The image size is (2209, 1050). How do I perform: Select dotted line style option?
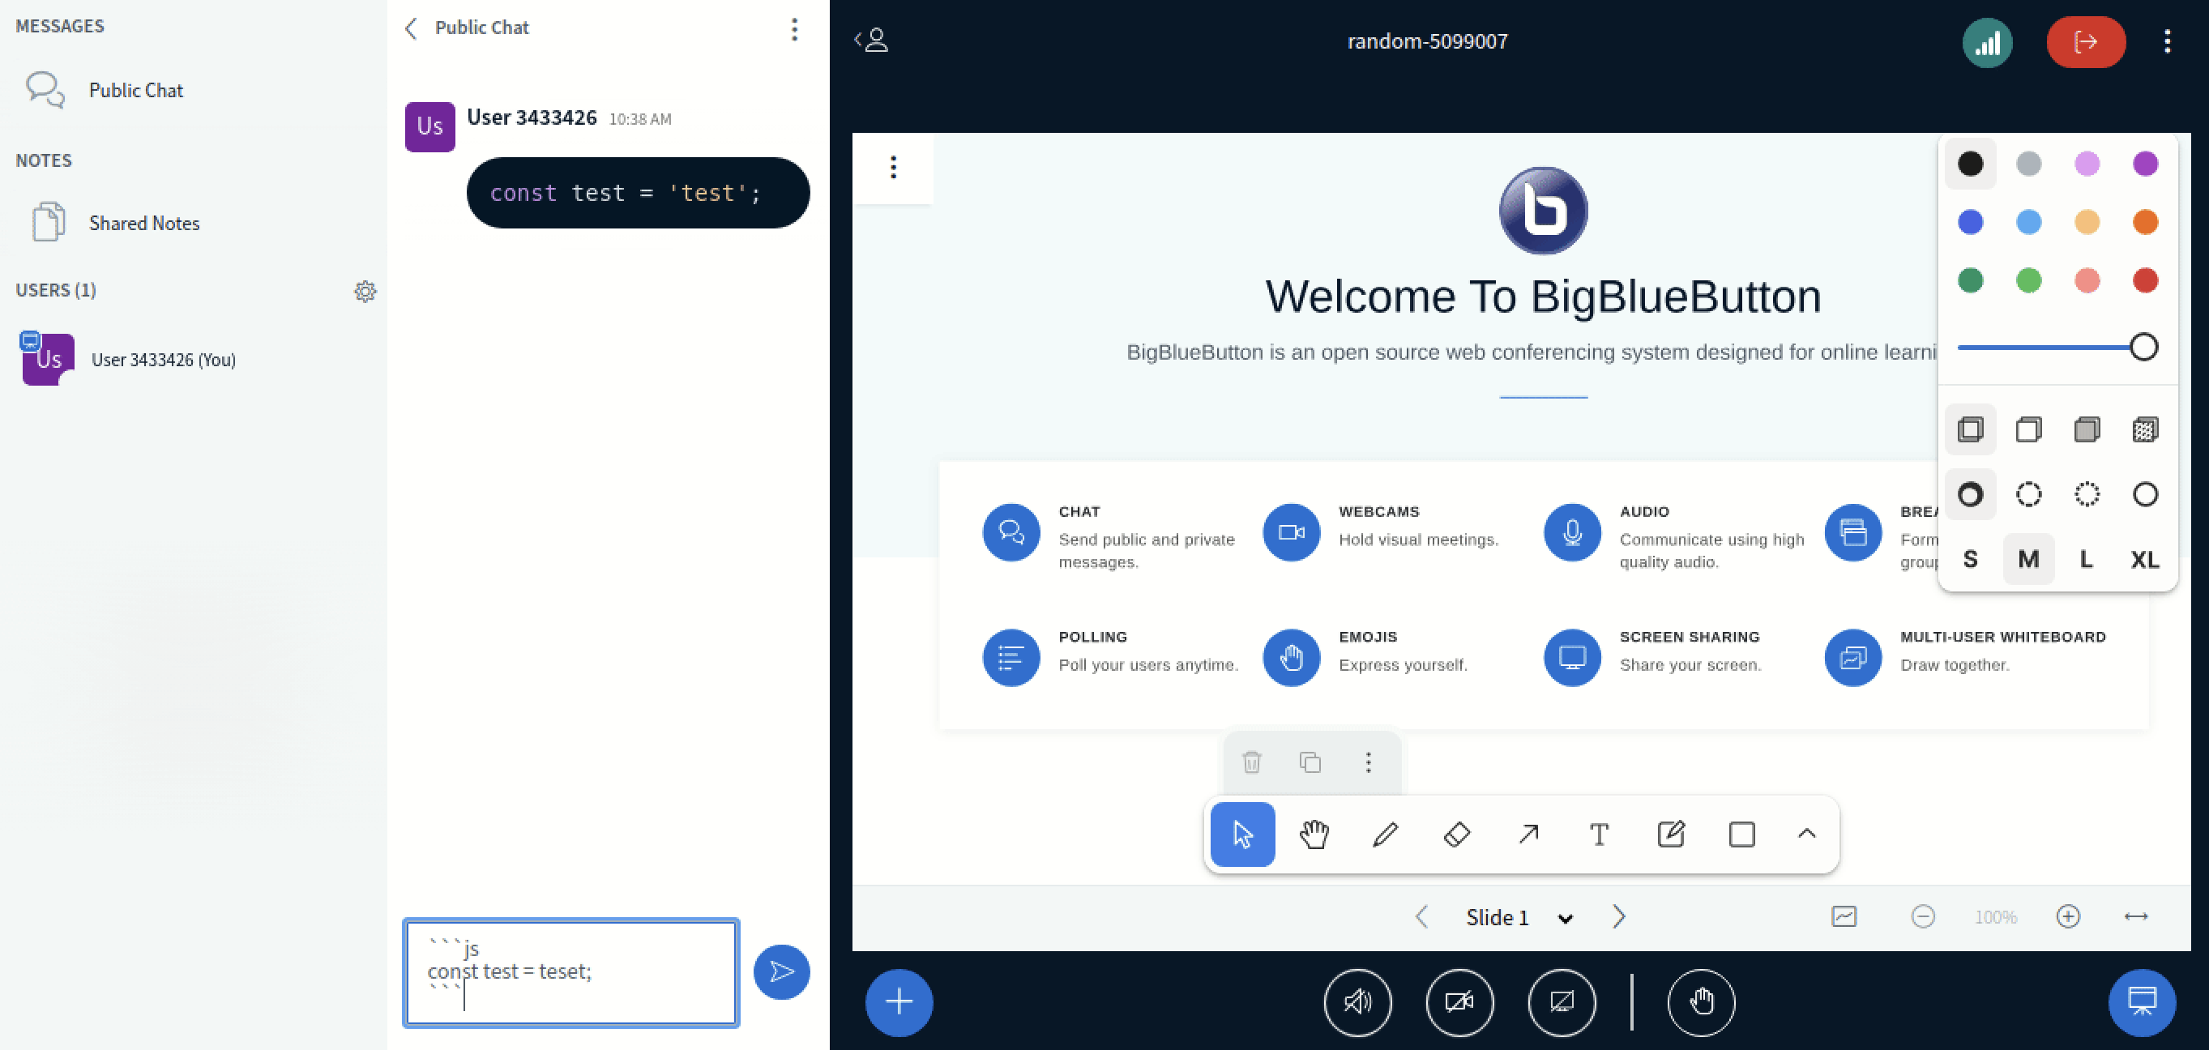click(x=2087, y=494)
